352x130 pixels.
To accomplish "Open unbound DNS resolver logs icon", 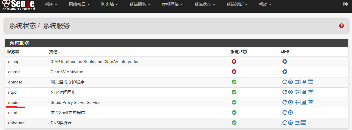I will [303, 123].
